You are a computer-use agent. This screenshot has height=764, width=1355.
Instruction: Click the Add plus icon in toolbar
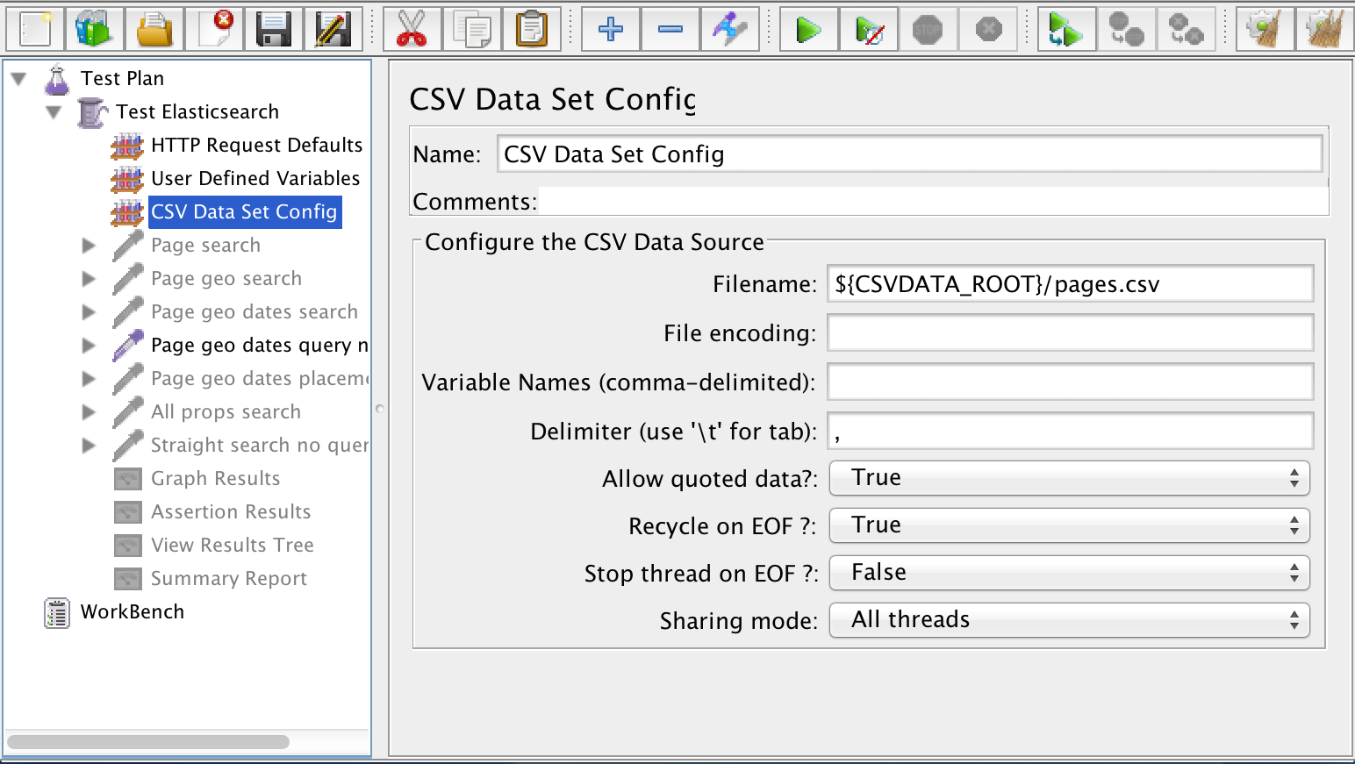611,30
